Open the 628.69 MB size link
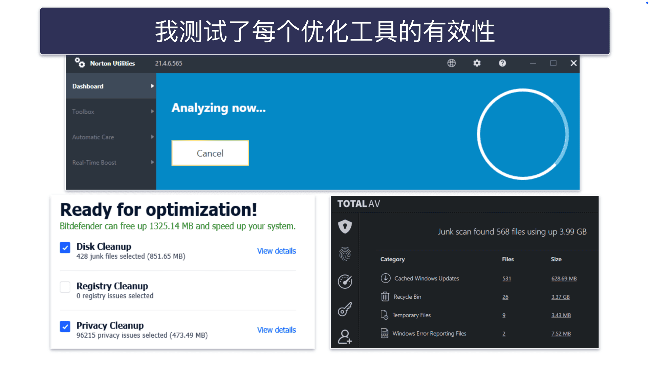The width and height of the screenshot is (650, 365). pyautogui.click(x=564, y=278)
